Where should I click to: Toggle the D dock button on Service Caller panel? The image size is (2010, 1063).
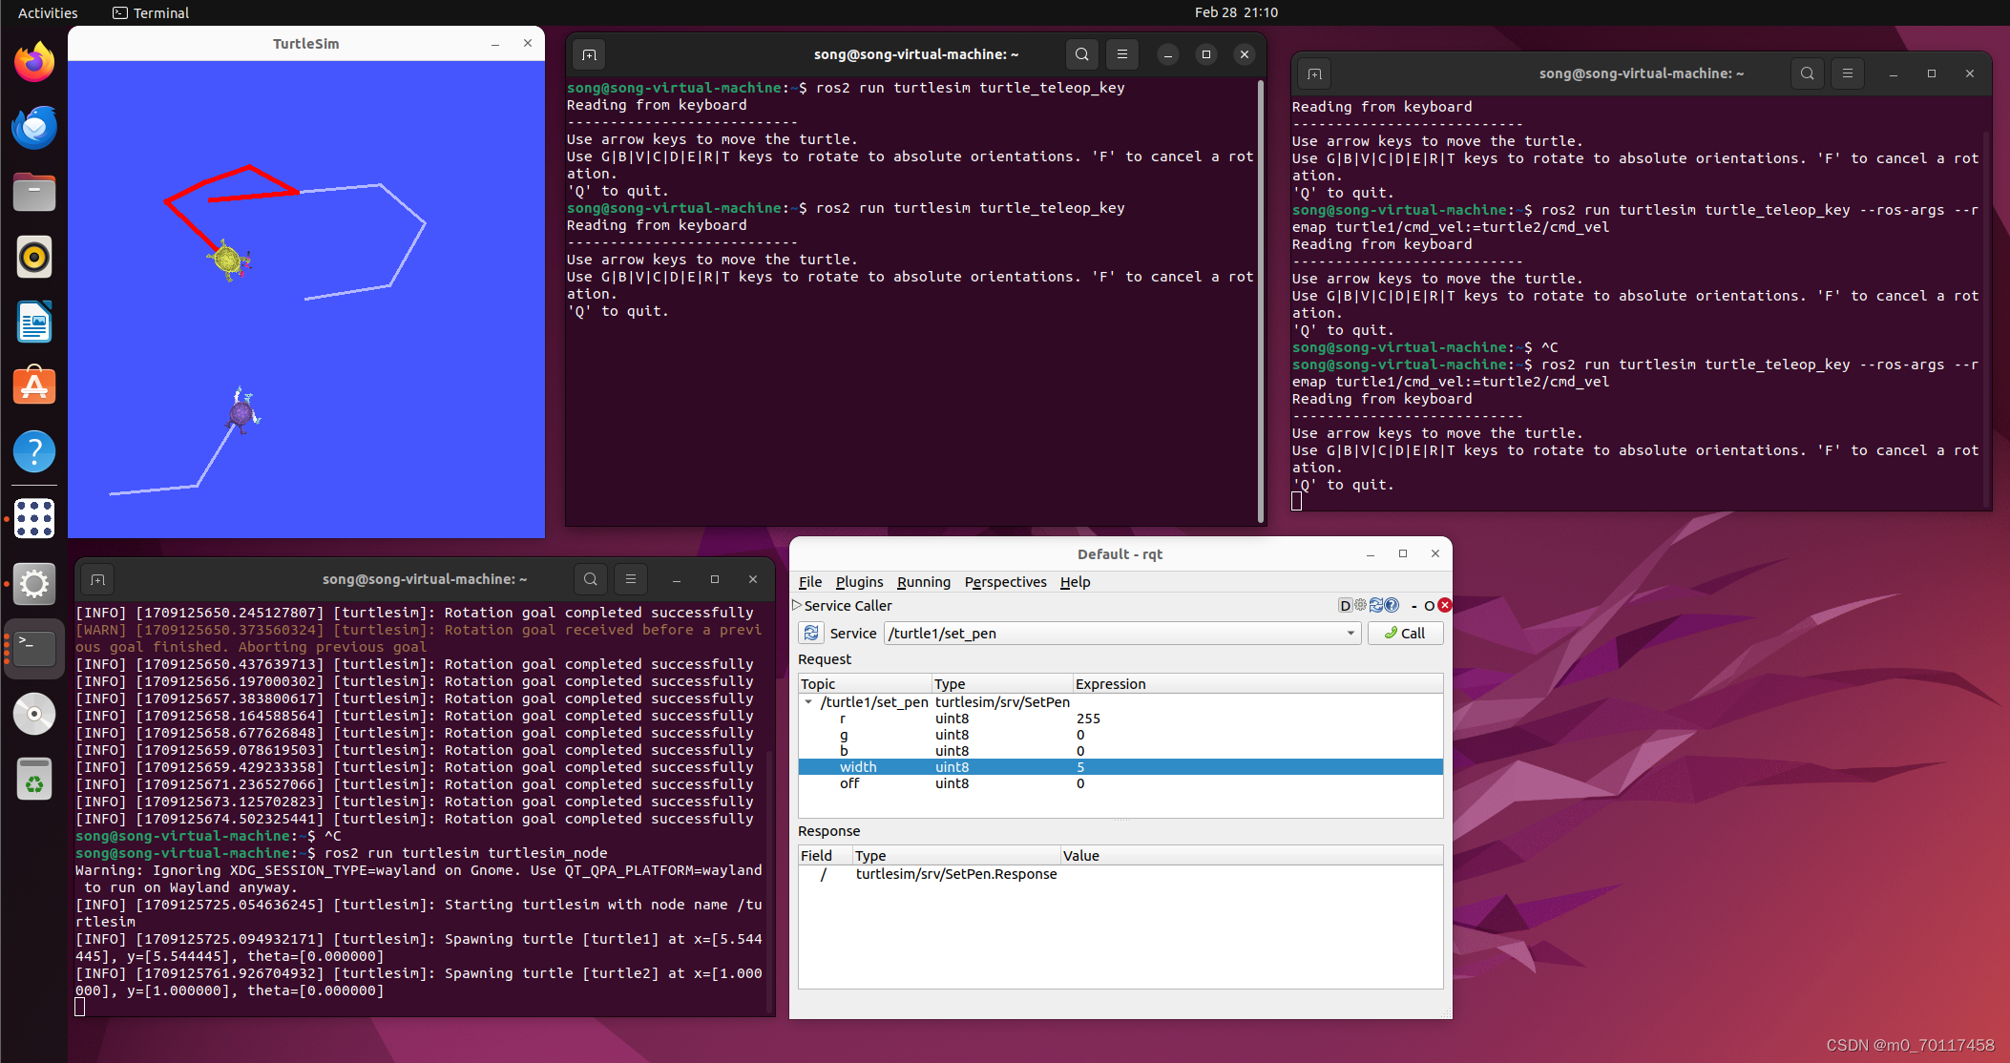[1345, 605]
